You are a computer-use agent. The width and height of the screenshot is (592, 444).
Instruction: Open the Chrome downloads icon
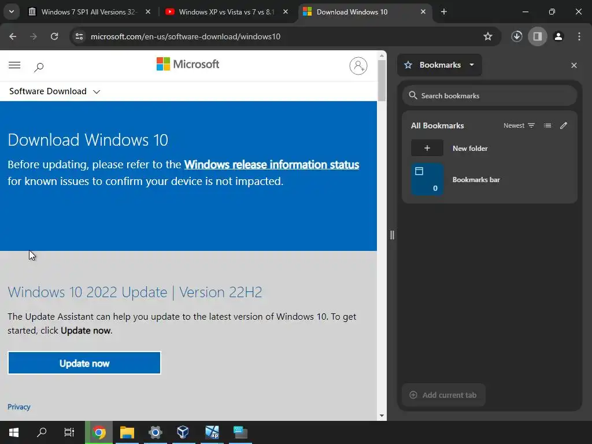point(517,36)
